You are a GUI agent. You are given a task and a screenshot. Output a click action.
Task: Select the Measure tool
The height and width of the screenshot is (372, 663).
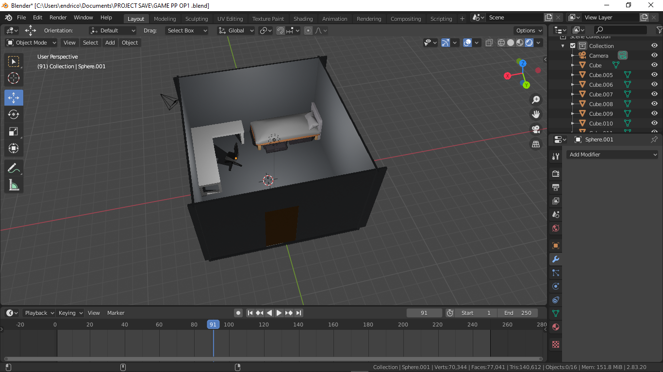click(x=14, y=185)
